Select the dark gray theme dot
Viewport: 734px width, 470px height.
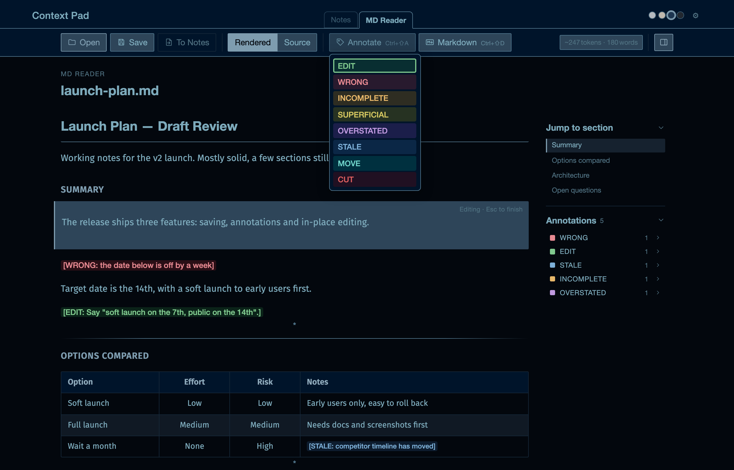click(x=680, y=15)
